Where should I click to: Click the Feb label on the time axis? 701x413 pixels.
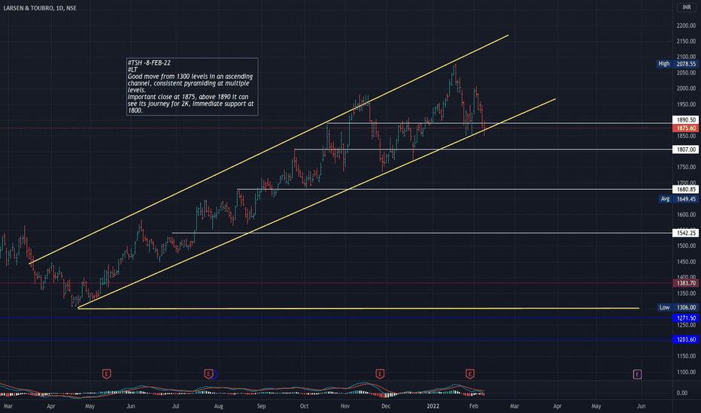[x=474, y=406]
